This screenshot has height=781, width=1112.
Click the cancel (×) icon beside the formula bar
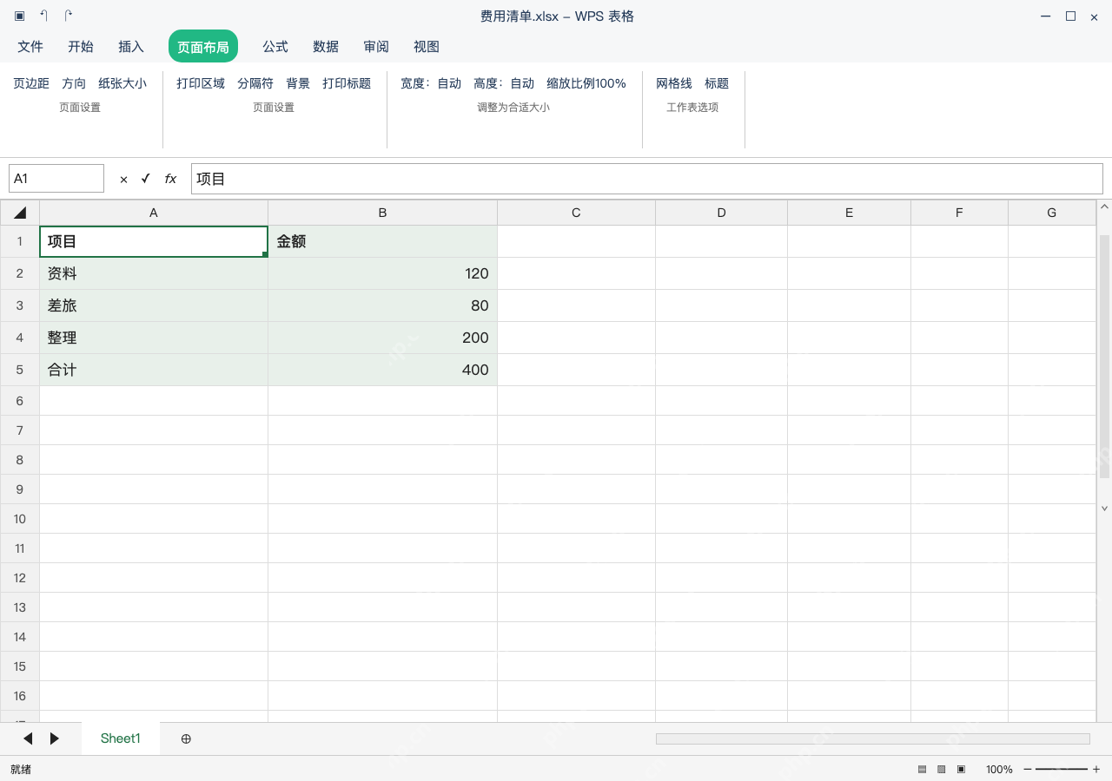click(123, 180)
